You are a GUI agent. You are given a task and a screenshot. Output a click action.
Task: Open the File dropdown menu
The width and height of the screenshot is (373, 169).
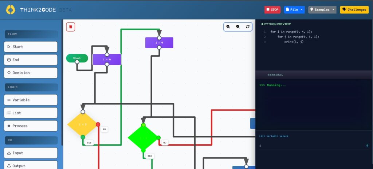(x=294, y=10)
